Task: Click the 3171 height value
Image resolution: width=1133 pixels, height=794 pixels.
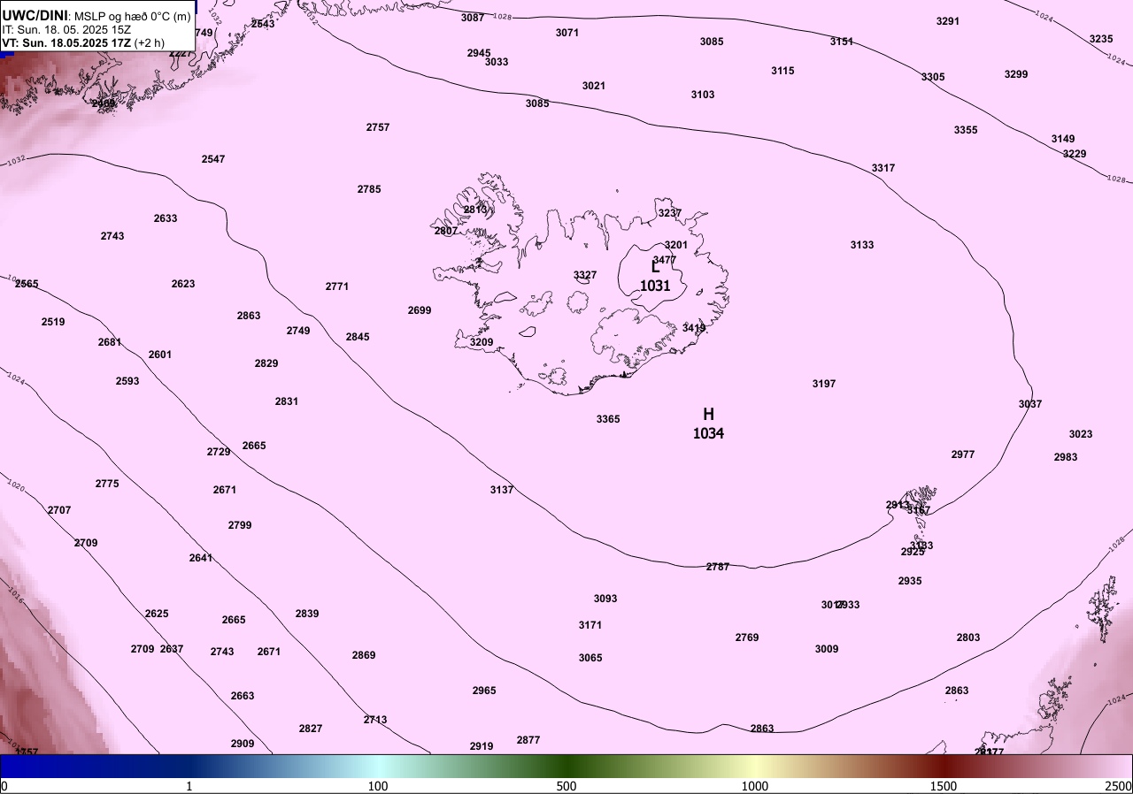Action: pyautogui.click(x=590, y=625)
